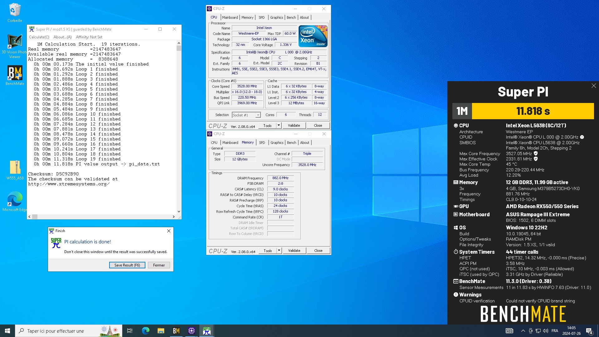The width and height of the screenshot is (599, 337).
Task: Open Task View in the taskbar
Action: 130,331
